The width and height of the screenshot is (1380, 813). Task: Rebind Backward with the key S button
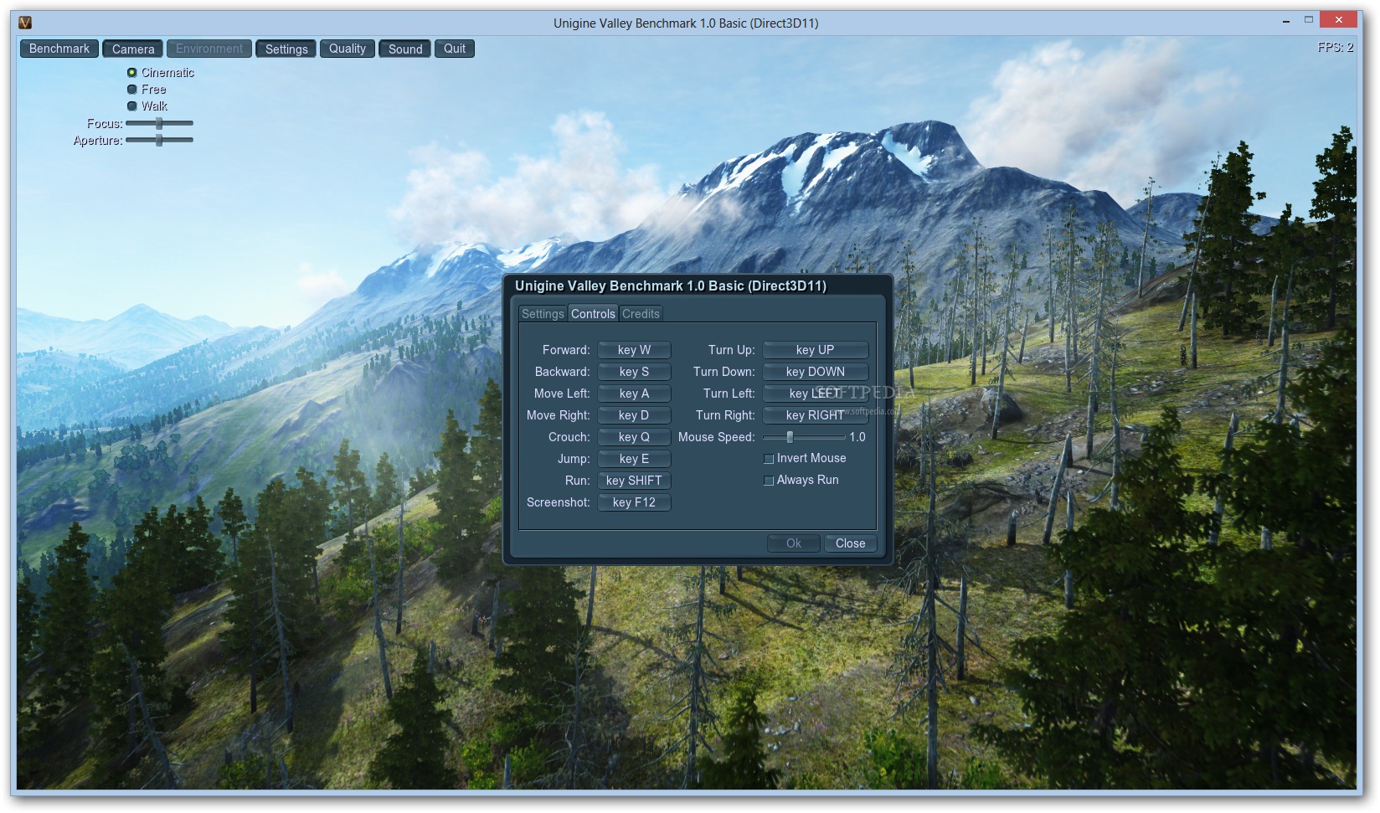tap(634, 372)
